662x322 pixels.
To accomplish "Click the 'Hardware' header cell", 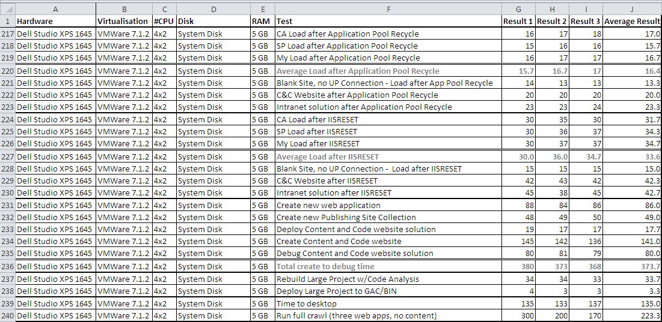I will (x=55, y=21).
